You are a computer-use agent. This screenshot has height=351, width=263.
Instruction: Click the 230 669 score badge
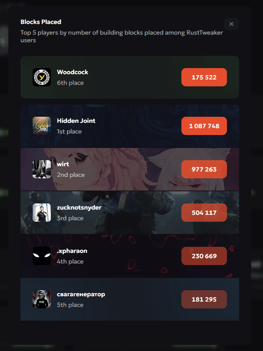click(x=204, y=256)
